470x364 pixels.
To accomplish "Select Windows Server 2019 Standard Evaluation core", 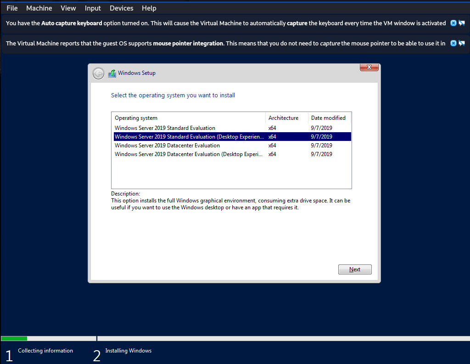I will [165, 128].
